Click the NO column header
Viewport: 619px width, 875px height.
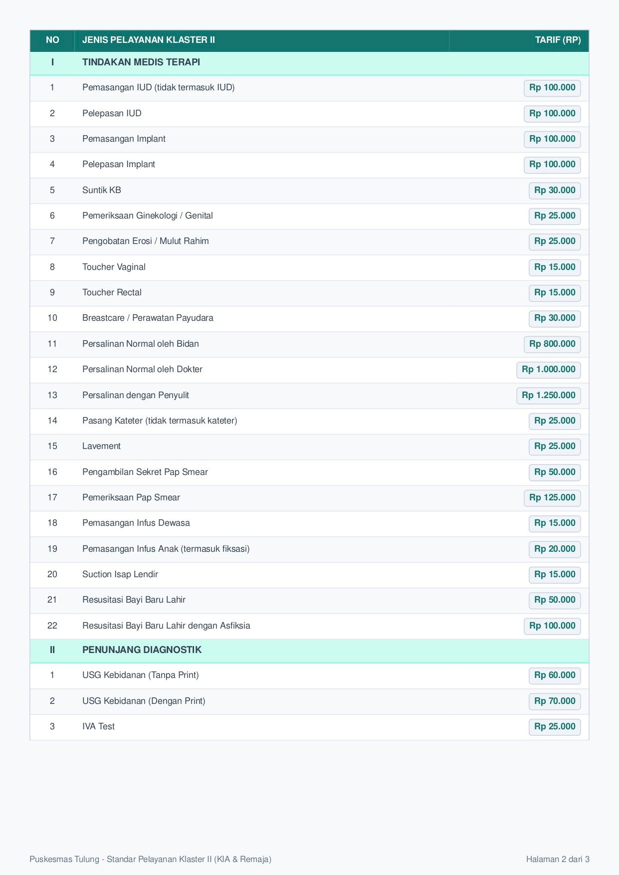[x=52, y=40]
